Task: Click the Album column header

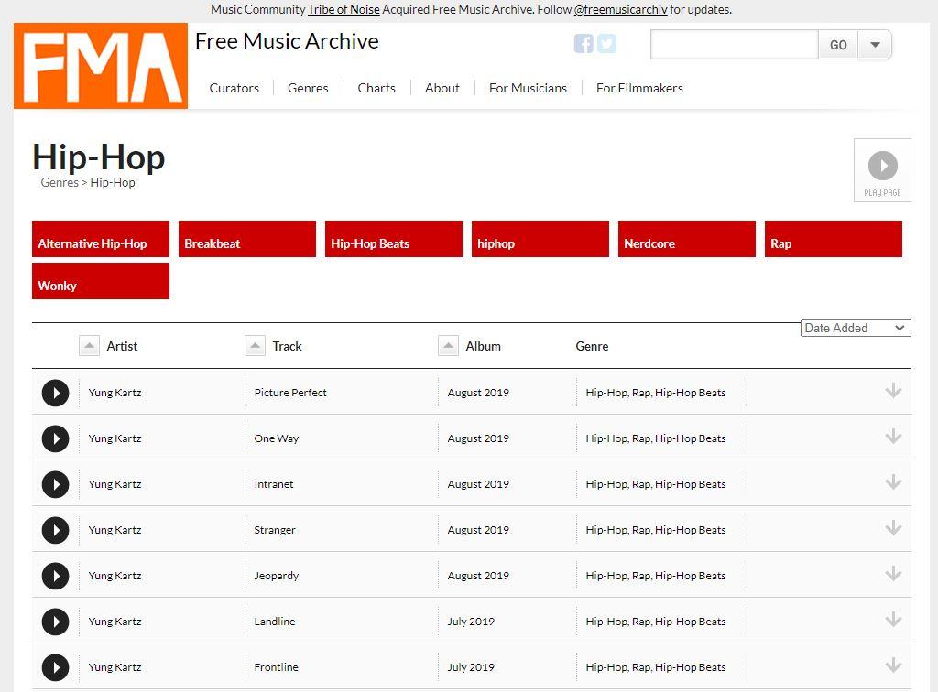Action: tap(484, 346)
